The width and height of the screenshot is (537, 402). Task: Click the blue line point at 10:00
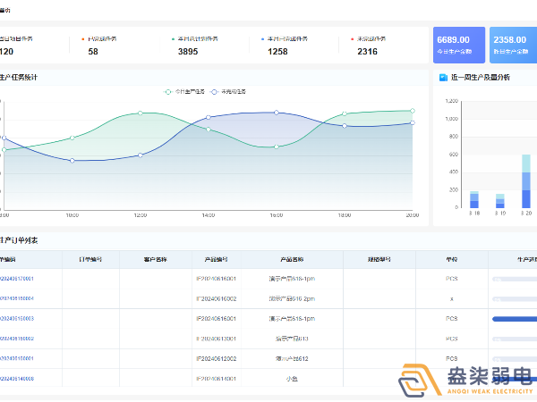tap(72, 160)
